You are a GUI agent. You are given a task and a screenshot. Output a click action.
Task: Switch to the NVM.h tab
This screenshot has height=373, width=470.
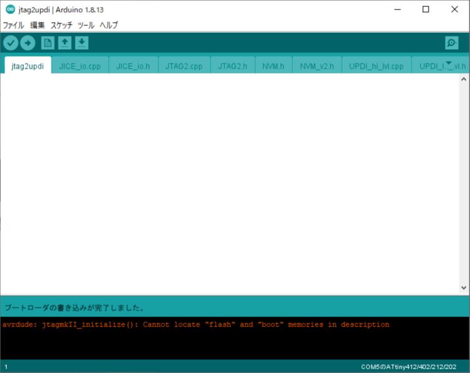[273, 65]
